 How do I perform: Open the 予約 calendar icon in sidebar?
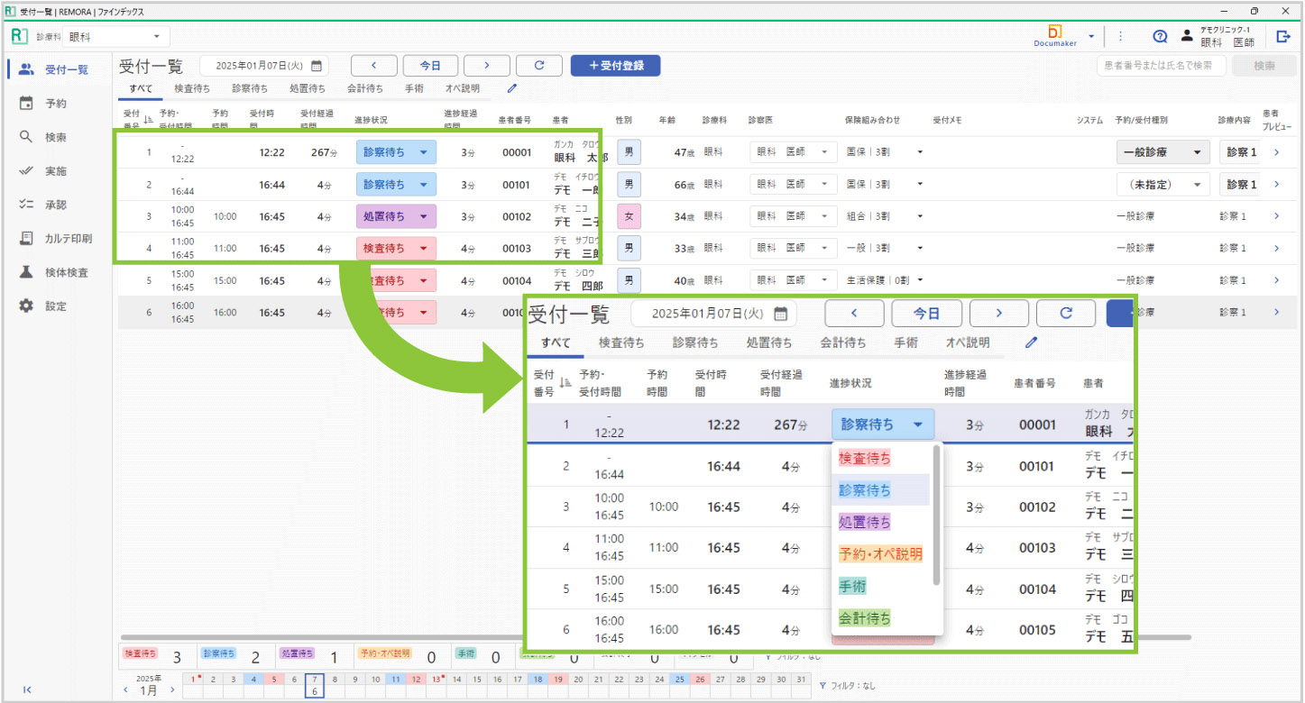click(26, 104)
